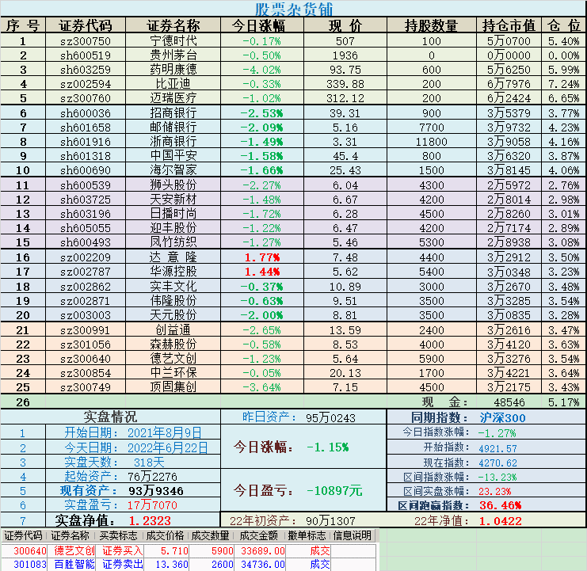587x571 pixels.
Task: Click 2022 starting assets 90万1307
Action: coord(330,520)
